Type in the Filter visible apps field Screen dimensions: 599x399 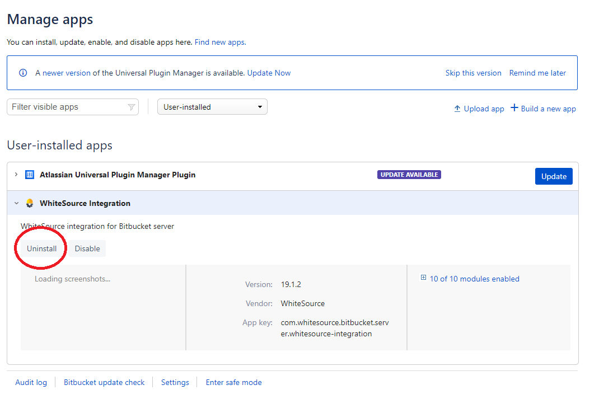[67, 107]
